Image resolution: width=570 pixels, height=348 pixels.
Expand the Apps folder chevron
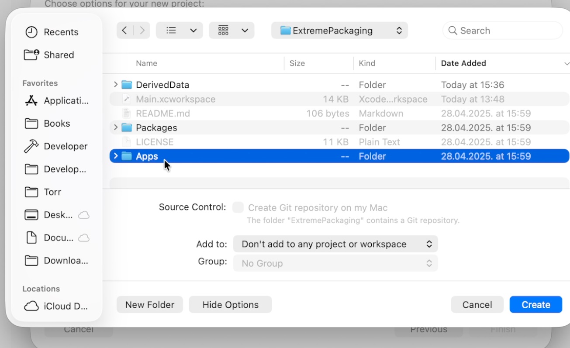(116, 156)
